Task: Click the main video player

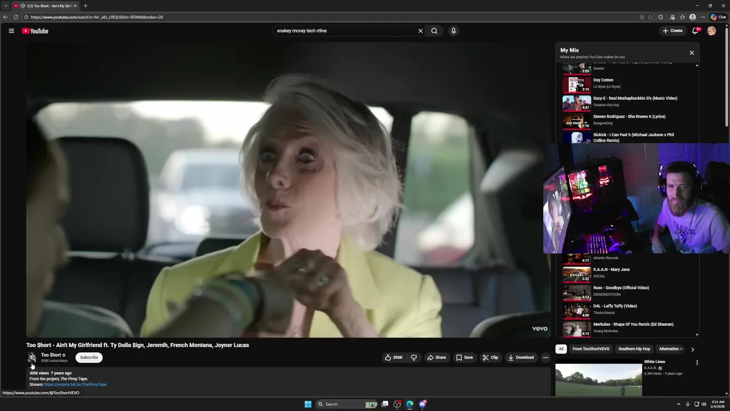Action: coord(289,190)
